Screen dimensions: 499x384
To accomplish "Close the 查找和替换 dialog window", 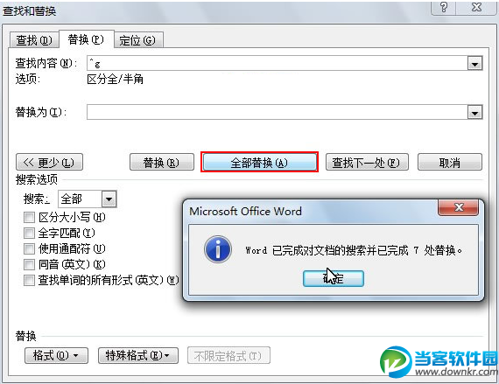I will 476,7.
